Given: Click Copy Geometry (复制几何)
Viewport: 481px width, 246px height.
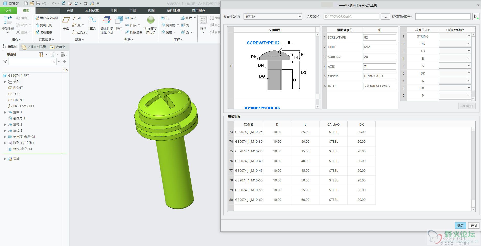Looking at the screenshot, I should [x=43, y=25].
